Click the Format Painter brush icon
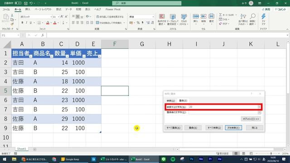Screen dimensions: 290x163 pyautogui.click(x=12, y=24)
